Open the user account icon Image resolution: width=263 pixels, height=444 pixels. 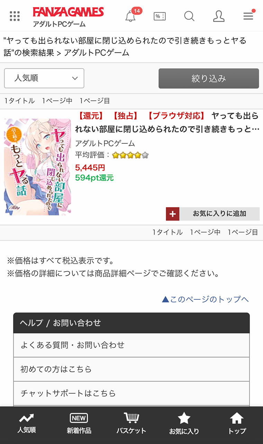[219, 16]
